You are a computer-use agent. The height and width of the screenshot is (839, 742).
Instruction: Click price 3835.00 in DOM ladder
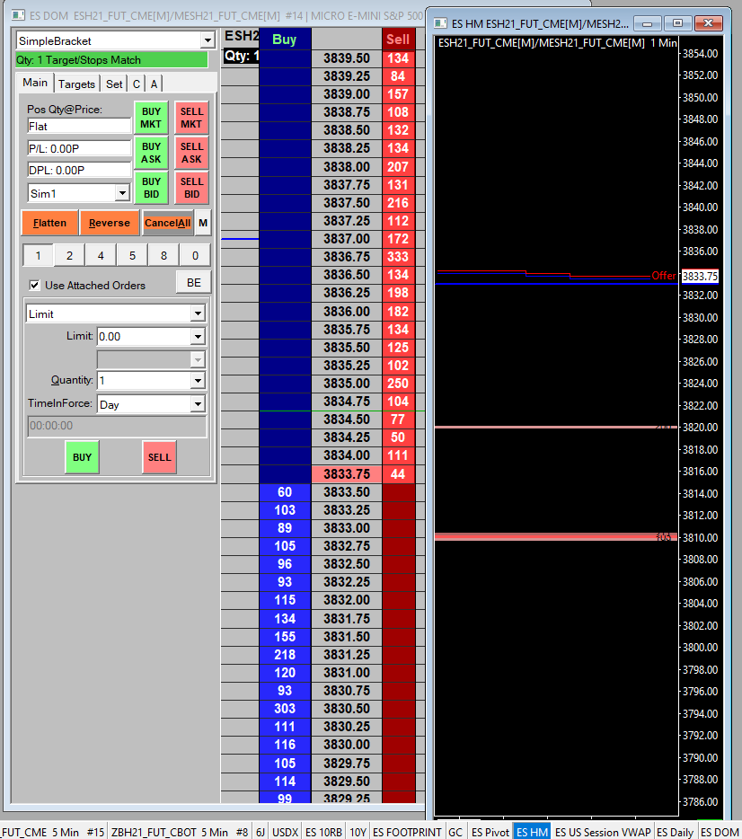347,384
